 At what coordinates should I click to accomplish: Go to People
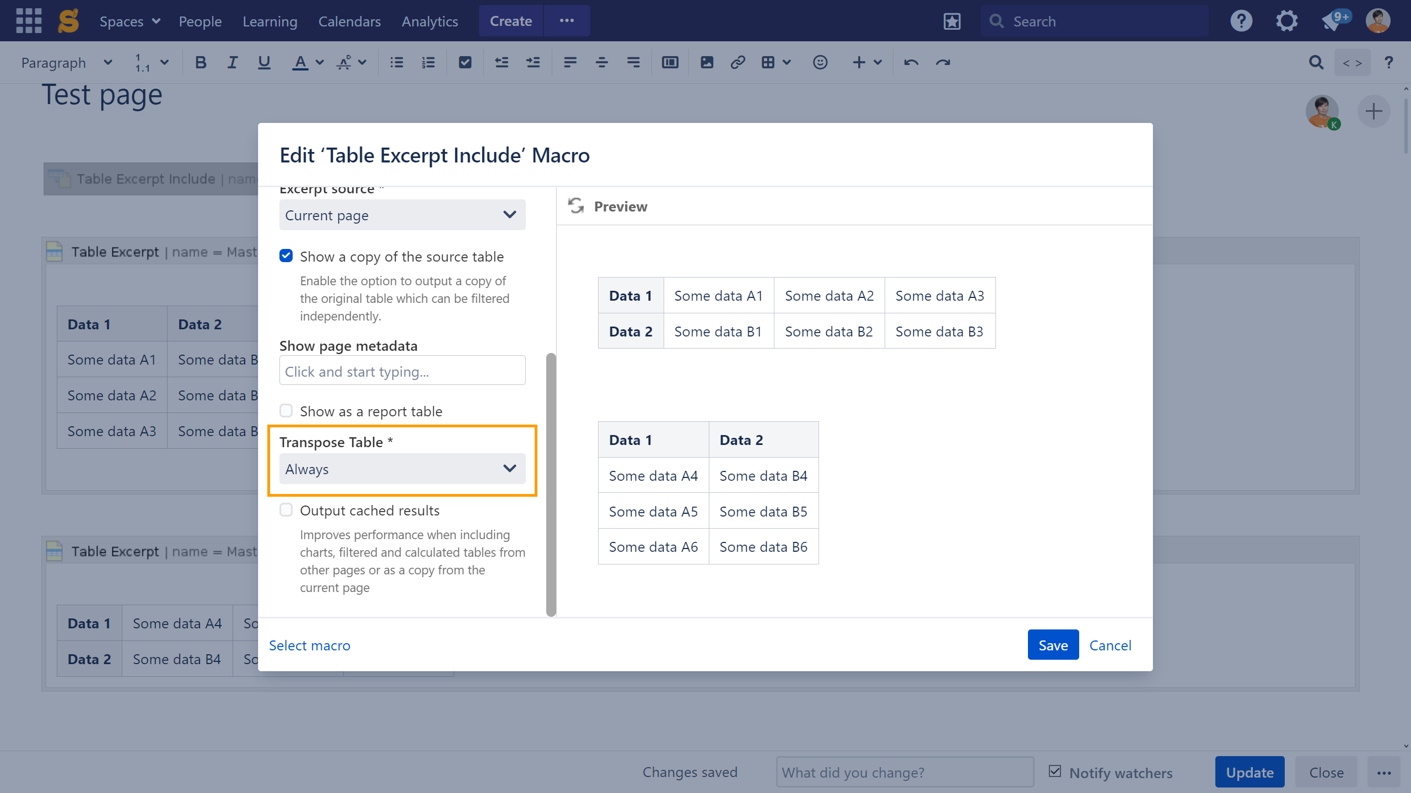200,21
